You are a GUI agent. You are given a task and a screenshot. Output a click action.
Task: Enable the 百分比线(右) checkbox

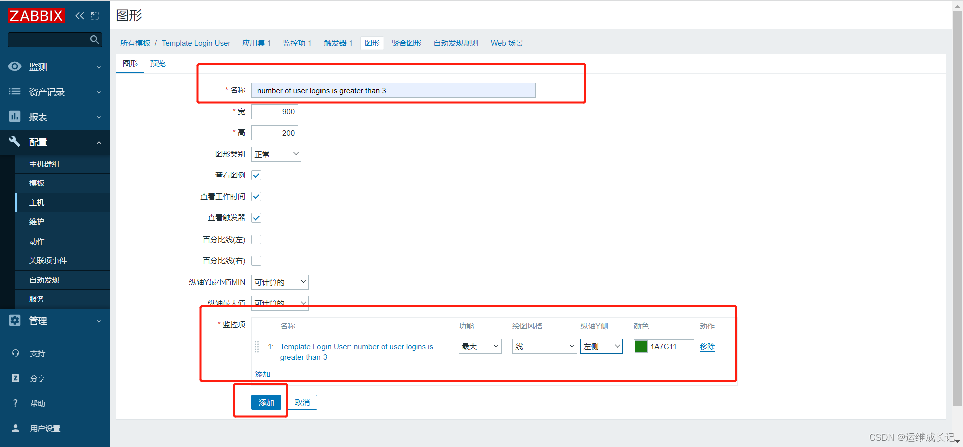pos(256,261)
